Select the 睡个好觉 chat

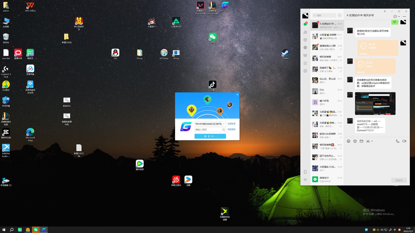[327, 102]
